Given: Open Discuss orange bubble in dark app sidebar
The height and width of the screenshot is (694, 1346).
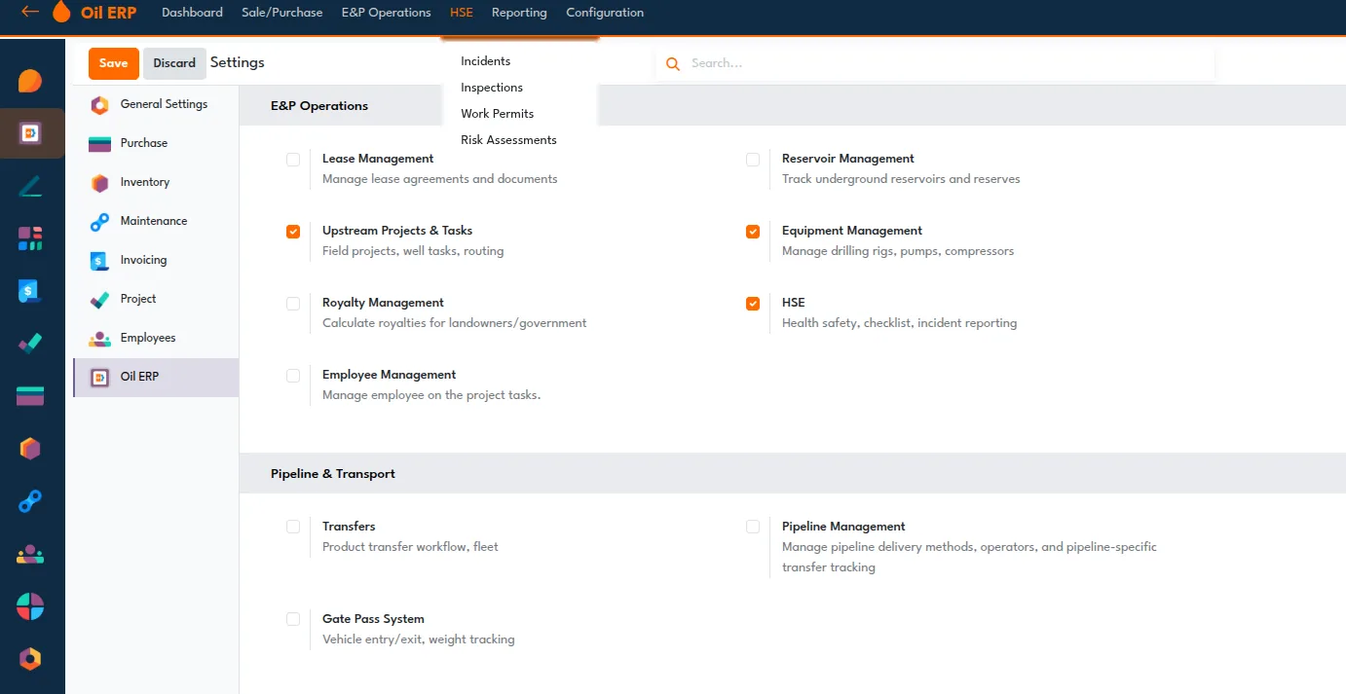Looking at the screenshot, I should 30,81.
